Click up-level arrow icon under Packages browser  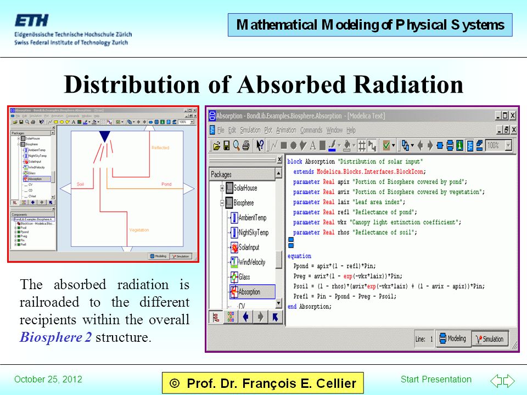tap(275, 317)
